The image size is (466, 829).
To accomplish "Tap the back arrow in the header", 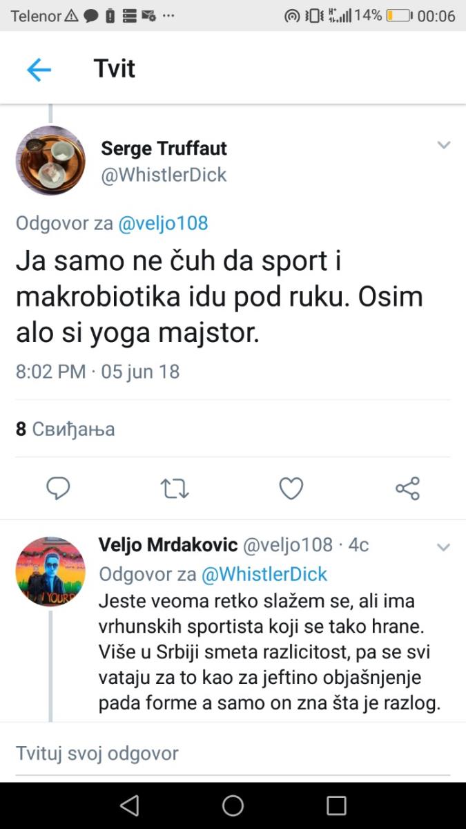I will click(x=39, y=69).
